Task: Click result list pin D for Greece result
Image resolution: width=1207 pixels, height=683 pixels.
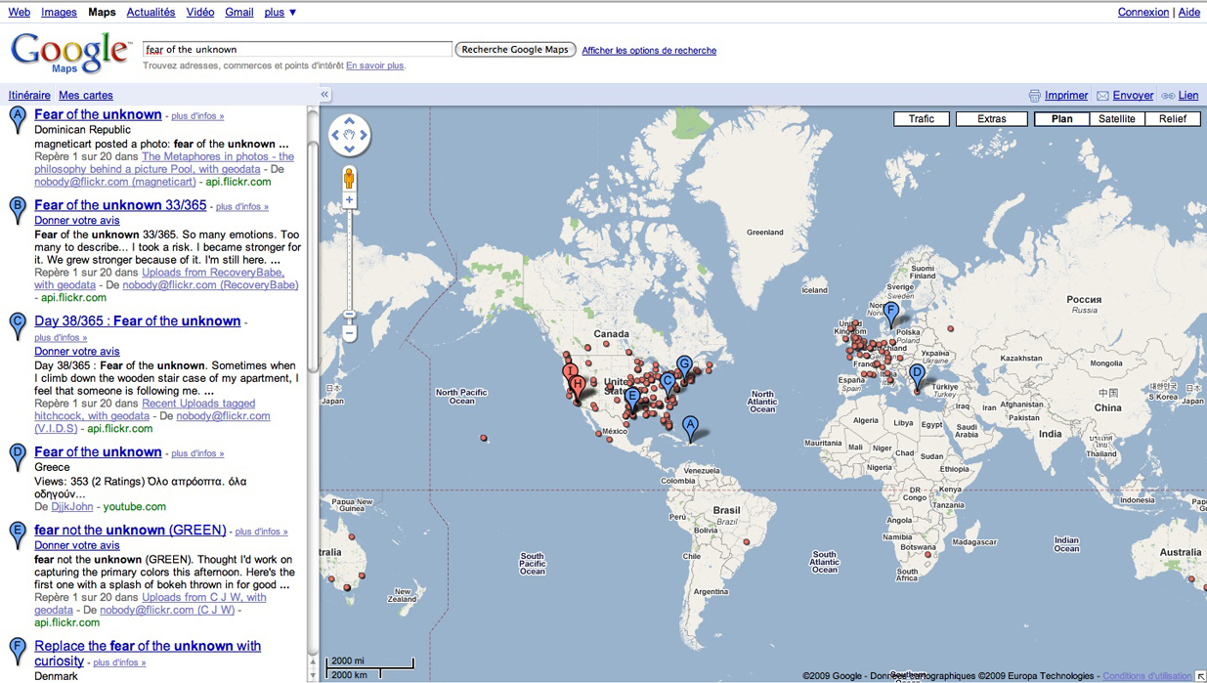Action: pos(17,457)
